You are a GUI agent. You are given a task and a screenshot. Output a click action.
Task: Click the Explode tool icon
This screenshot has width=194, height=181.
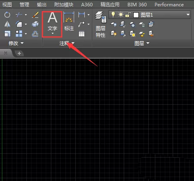[35, 24]
